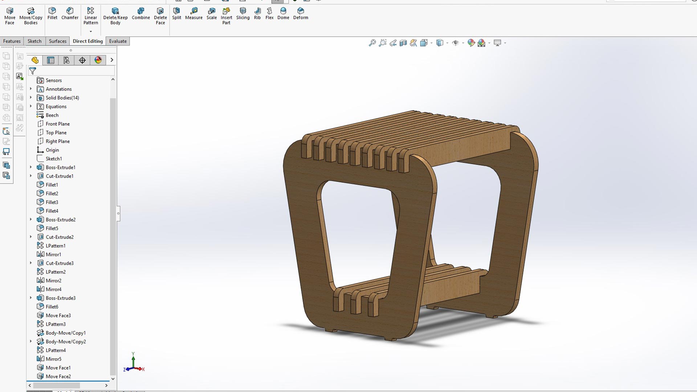Open the Slicing tool

pyautogui.click(x=243, y=14)
